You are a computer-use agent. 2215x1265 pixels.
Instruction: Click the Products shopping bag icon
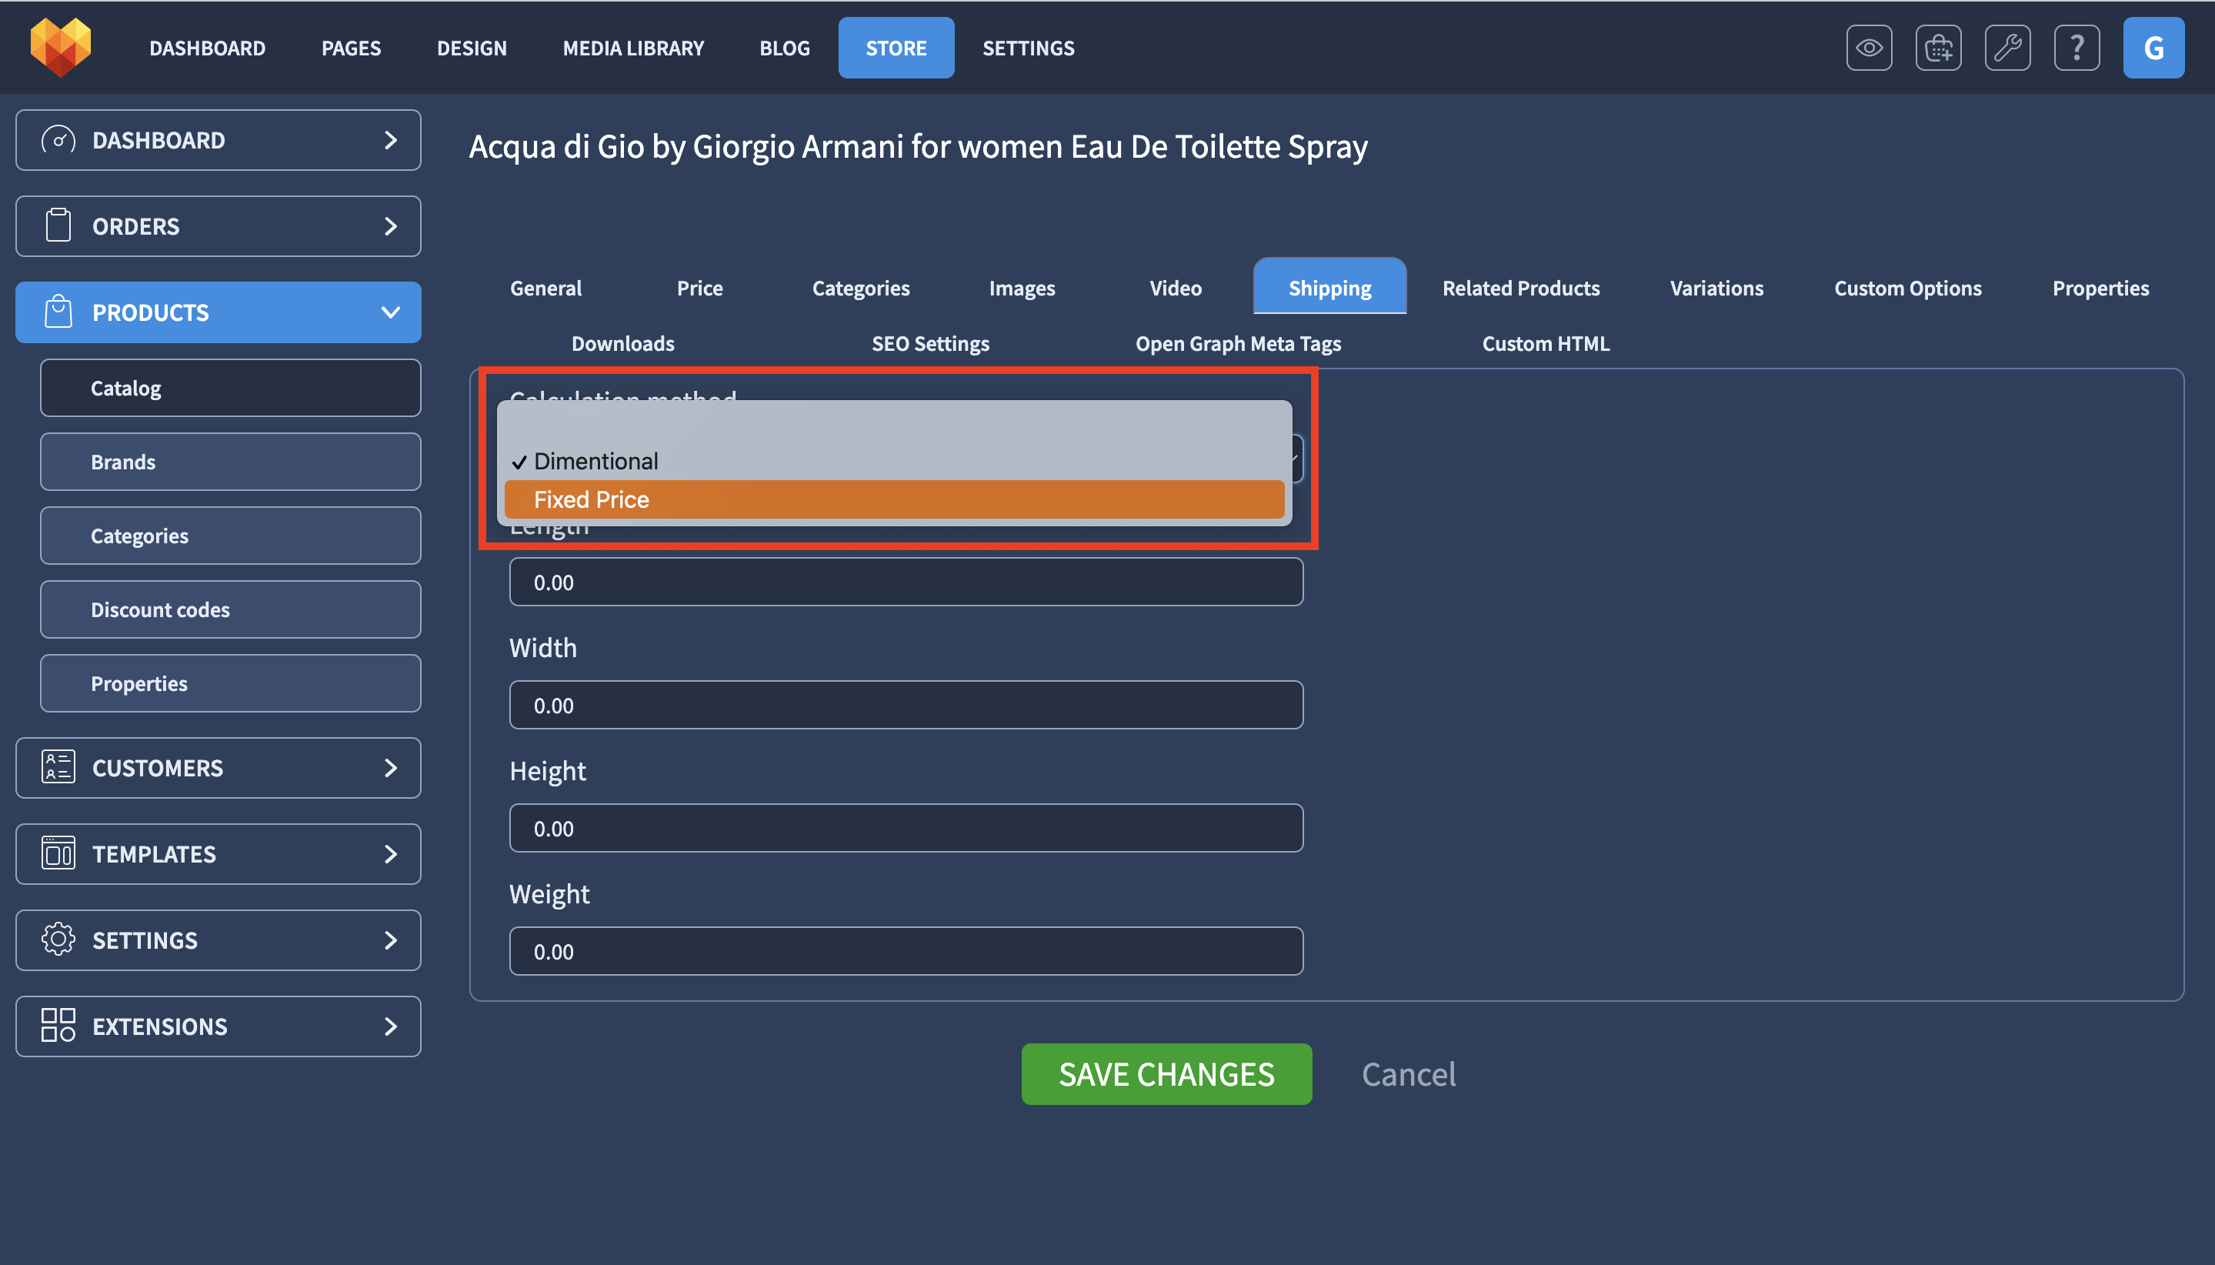(x=58, y=312)
